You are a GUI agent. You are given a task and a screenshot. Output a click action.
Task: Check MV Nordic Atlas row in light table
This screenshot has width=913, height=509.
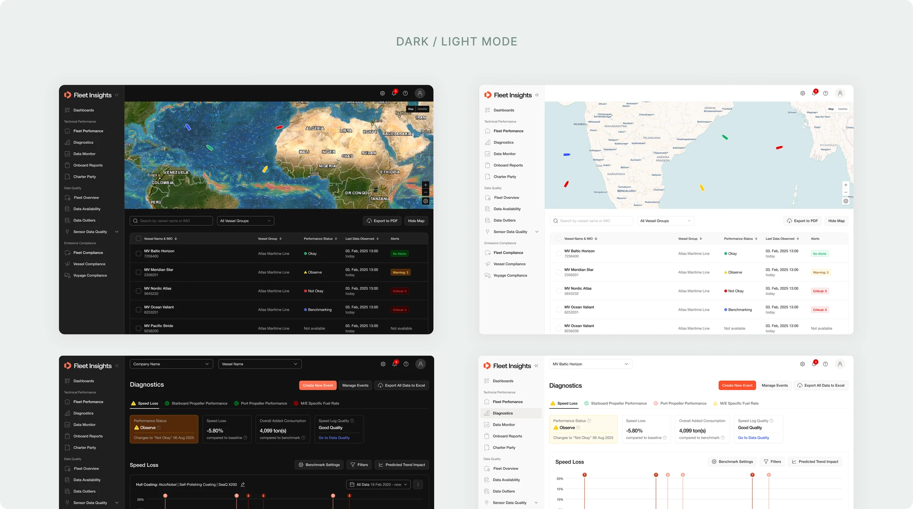559,291
